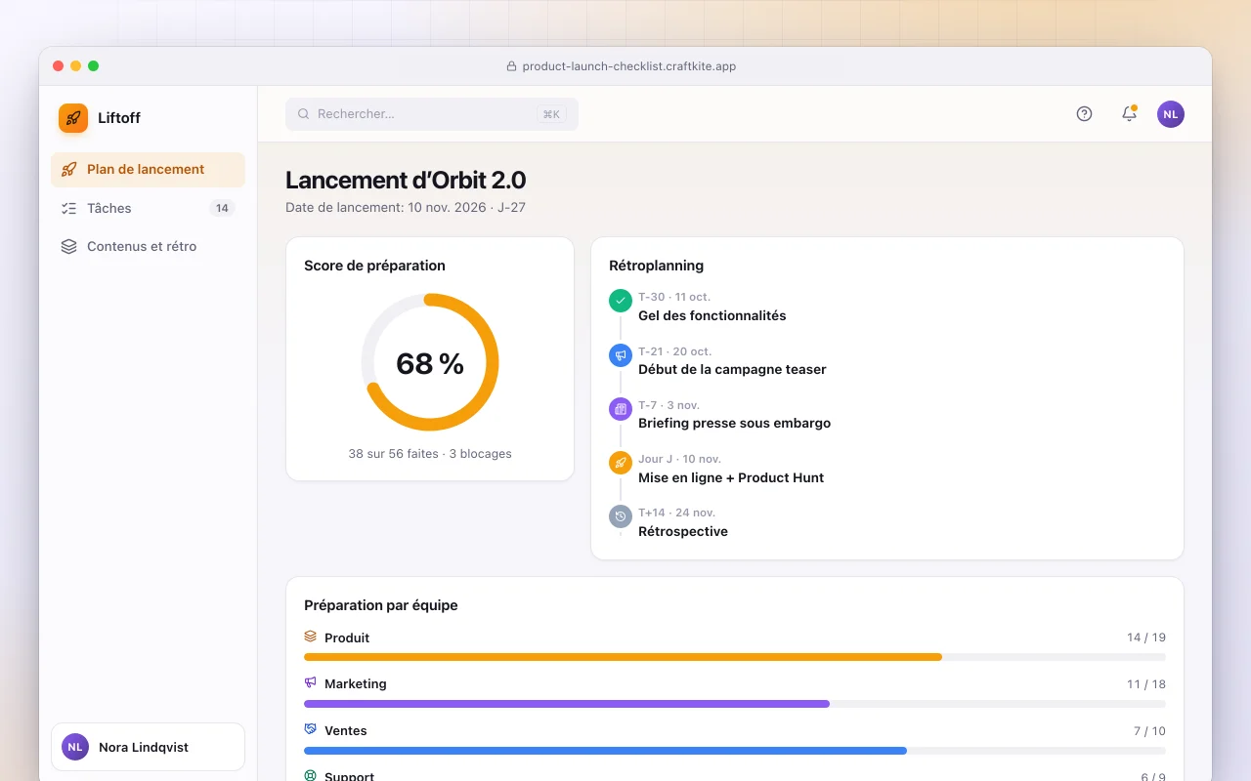
Task: Click the T+14 · 24 nov. label
Action: [x=676, y=513]
